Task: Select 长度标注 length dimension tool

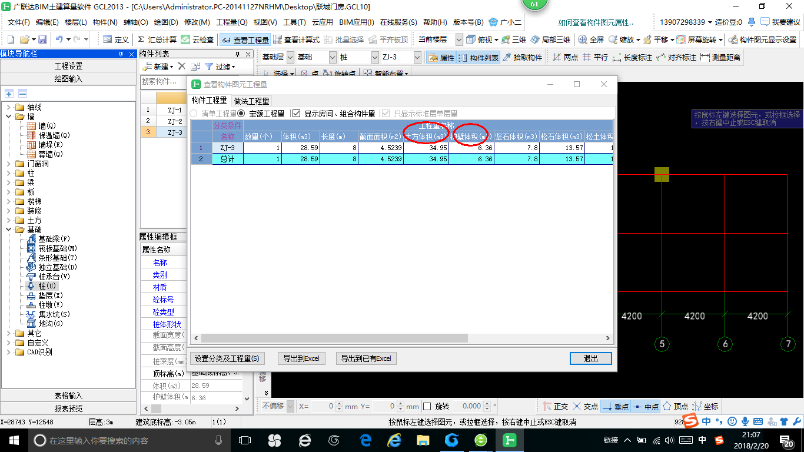Action: click(x=632, y=58)
